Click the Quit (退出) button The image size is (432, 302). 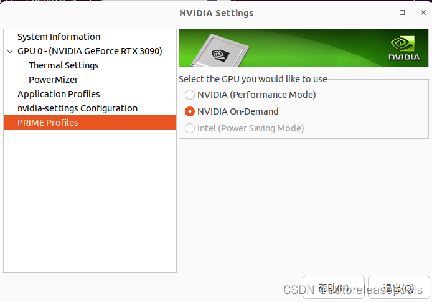coord(398,288)
